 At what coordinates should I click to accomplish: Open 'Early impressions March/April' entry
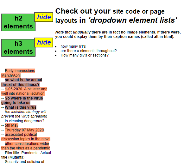[18, 73]
